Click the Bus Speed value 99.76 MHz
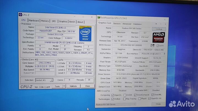The height and width of the screenshot is (111, 198). [x=45, y=70]
